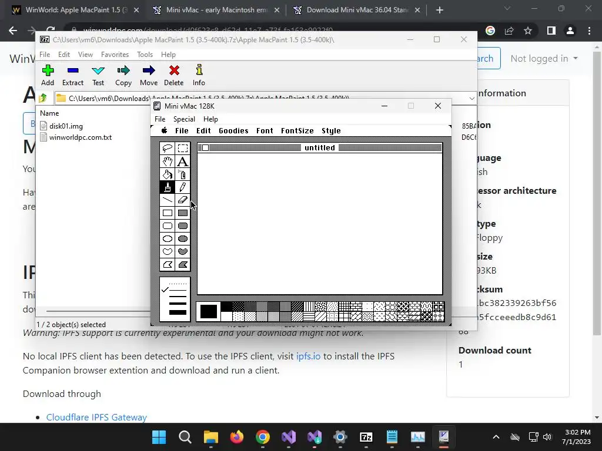Choose the dotted line width option

178,284
